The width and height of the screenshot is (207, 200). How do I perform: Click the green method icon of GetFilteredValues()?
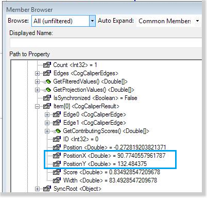[x=47, y=81]
